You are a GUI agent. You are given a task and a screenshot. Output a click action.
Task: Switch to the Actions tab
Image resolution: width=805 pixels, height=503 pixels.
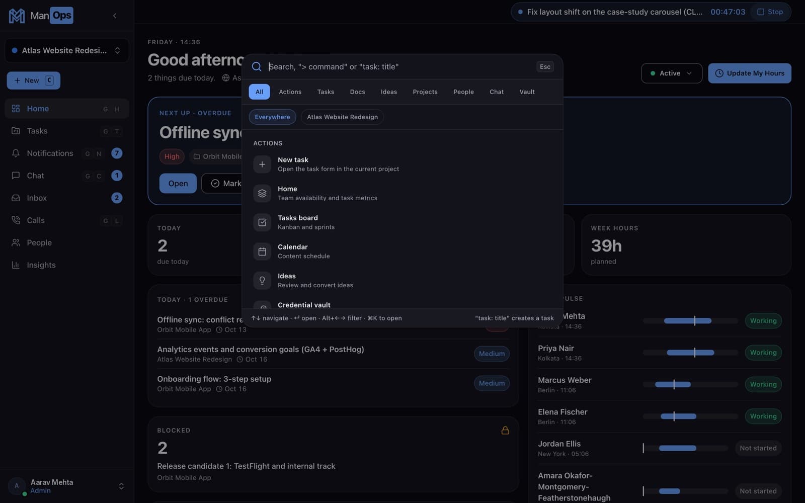(290, 92)
